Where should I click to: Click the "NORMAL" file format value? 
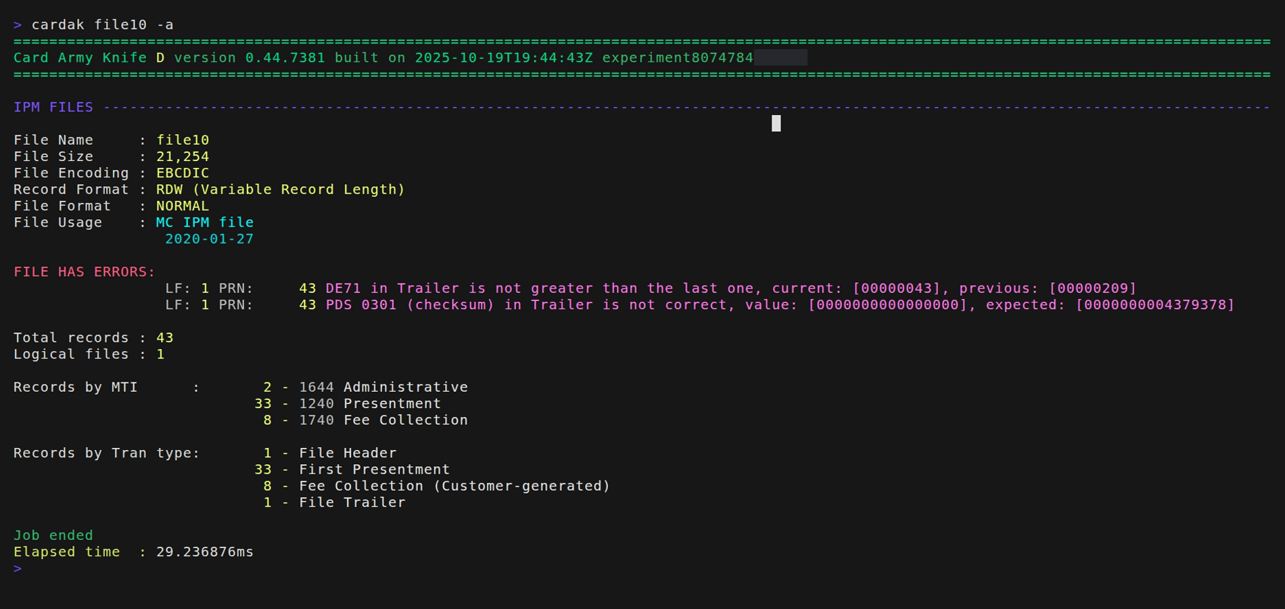point(183,206)
